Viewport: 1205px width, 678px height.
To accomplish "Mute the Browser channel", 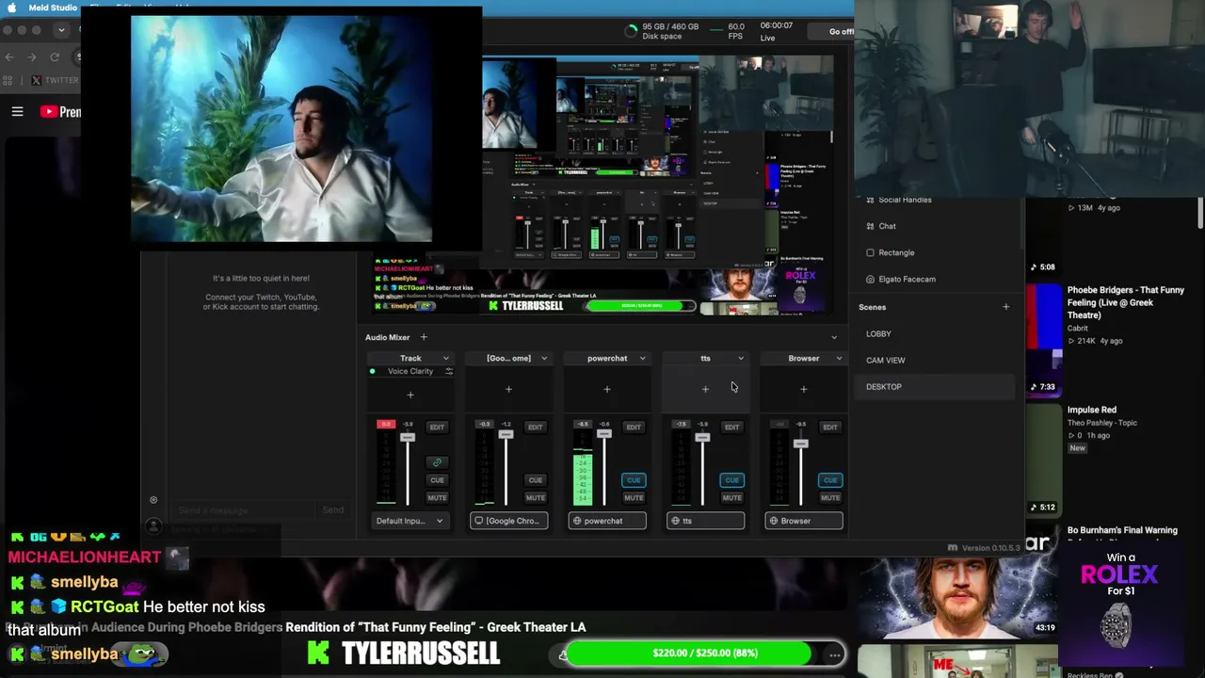I will (829, 498).
